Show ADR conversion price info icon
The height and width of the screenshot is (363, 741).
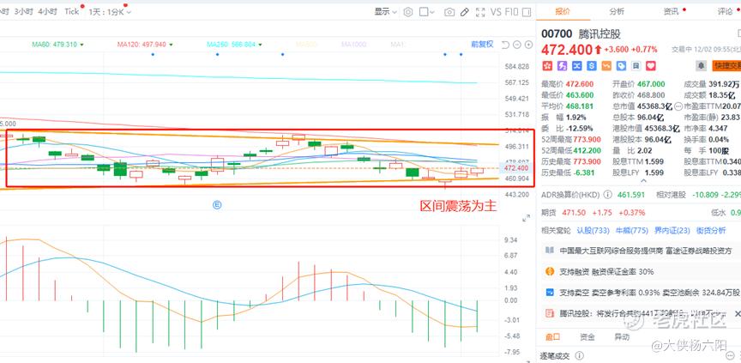pyautogui.click(x=608, y=194)
